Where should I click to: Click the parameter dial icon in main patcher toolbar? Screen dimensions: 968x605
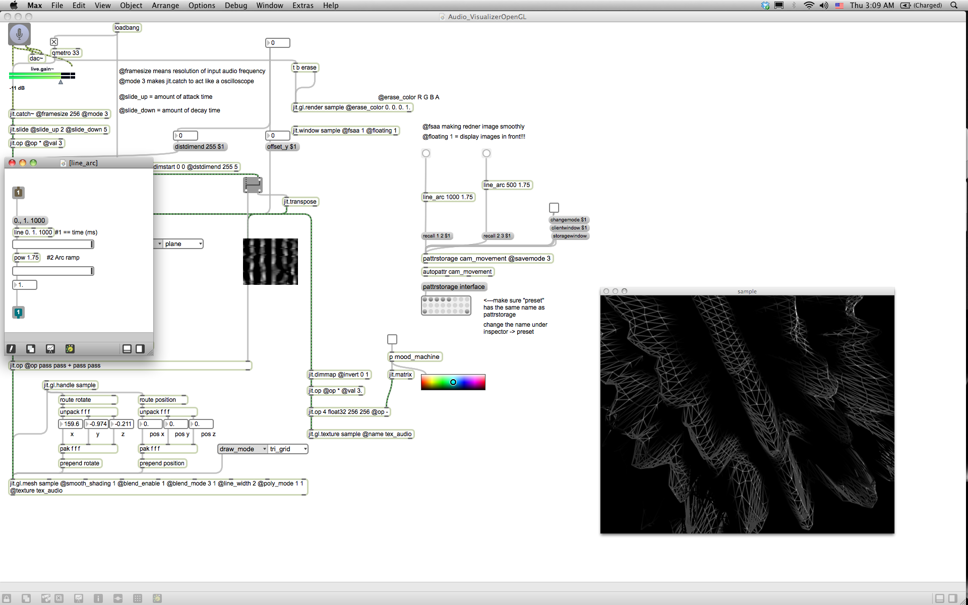157,598
